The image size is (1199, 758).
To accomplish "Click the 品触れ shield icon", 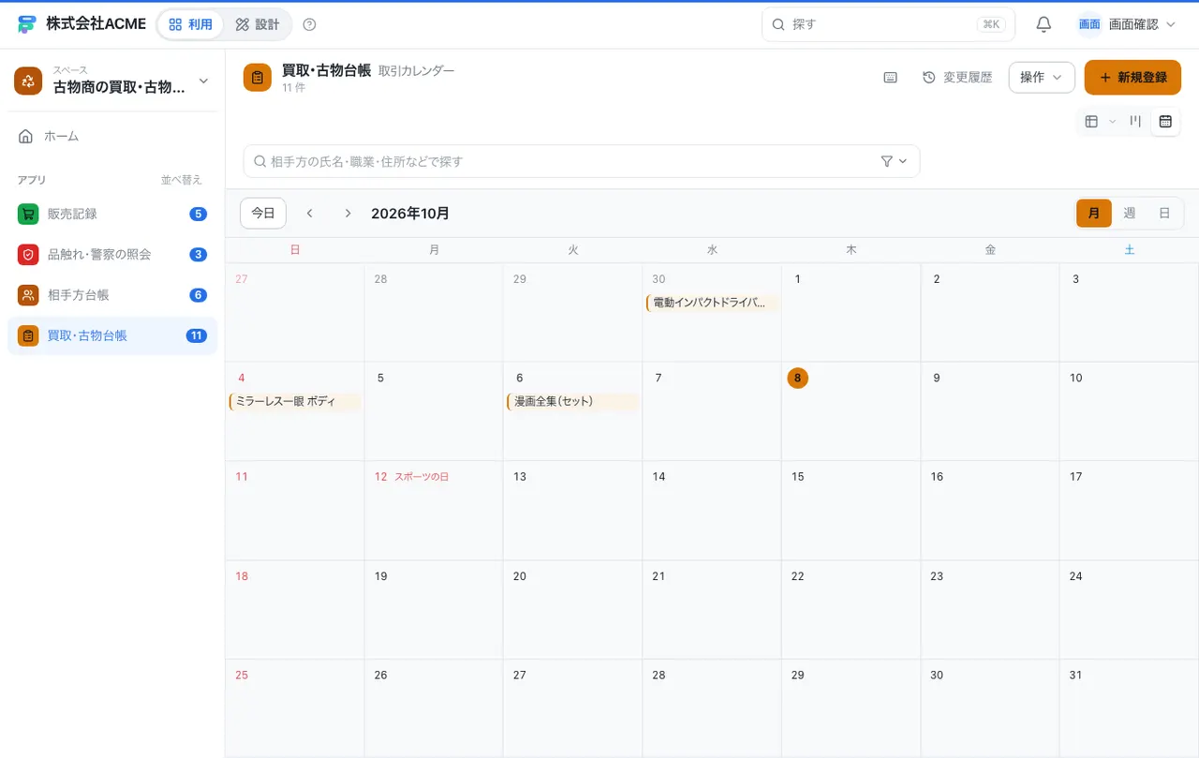I will 28,254.
